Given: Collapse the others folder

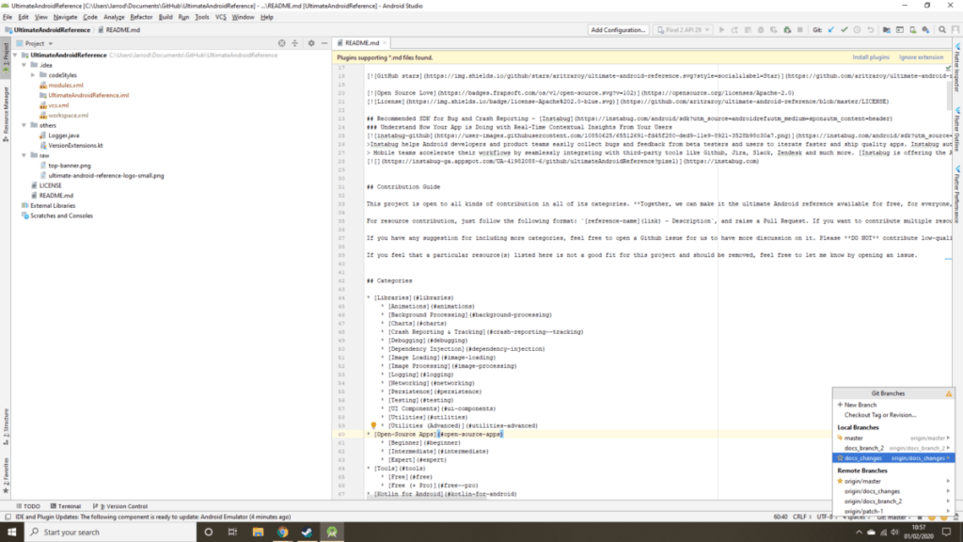Looking at the screenshot, I should click(23, 124).
